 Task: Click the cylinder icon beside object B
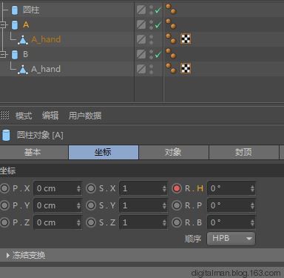(x=15, y=55)
